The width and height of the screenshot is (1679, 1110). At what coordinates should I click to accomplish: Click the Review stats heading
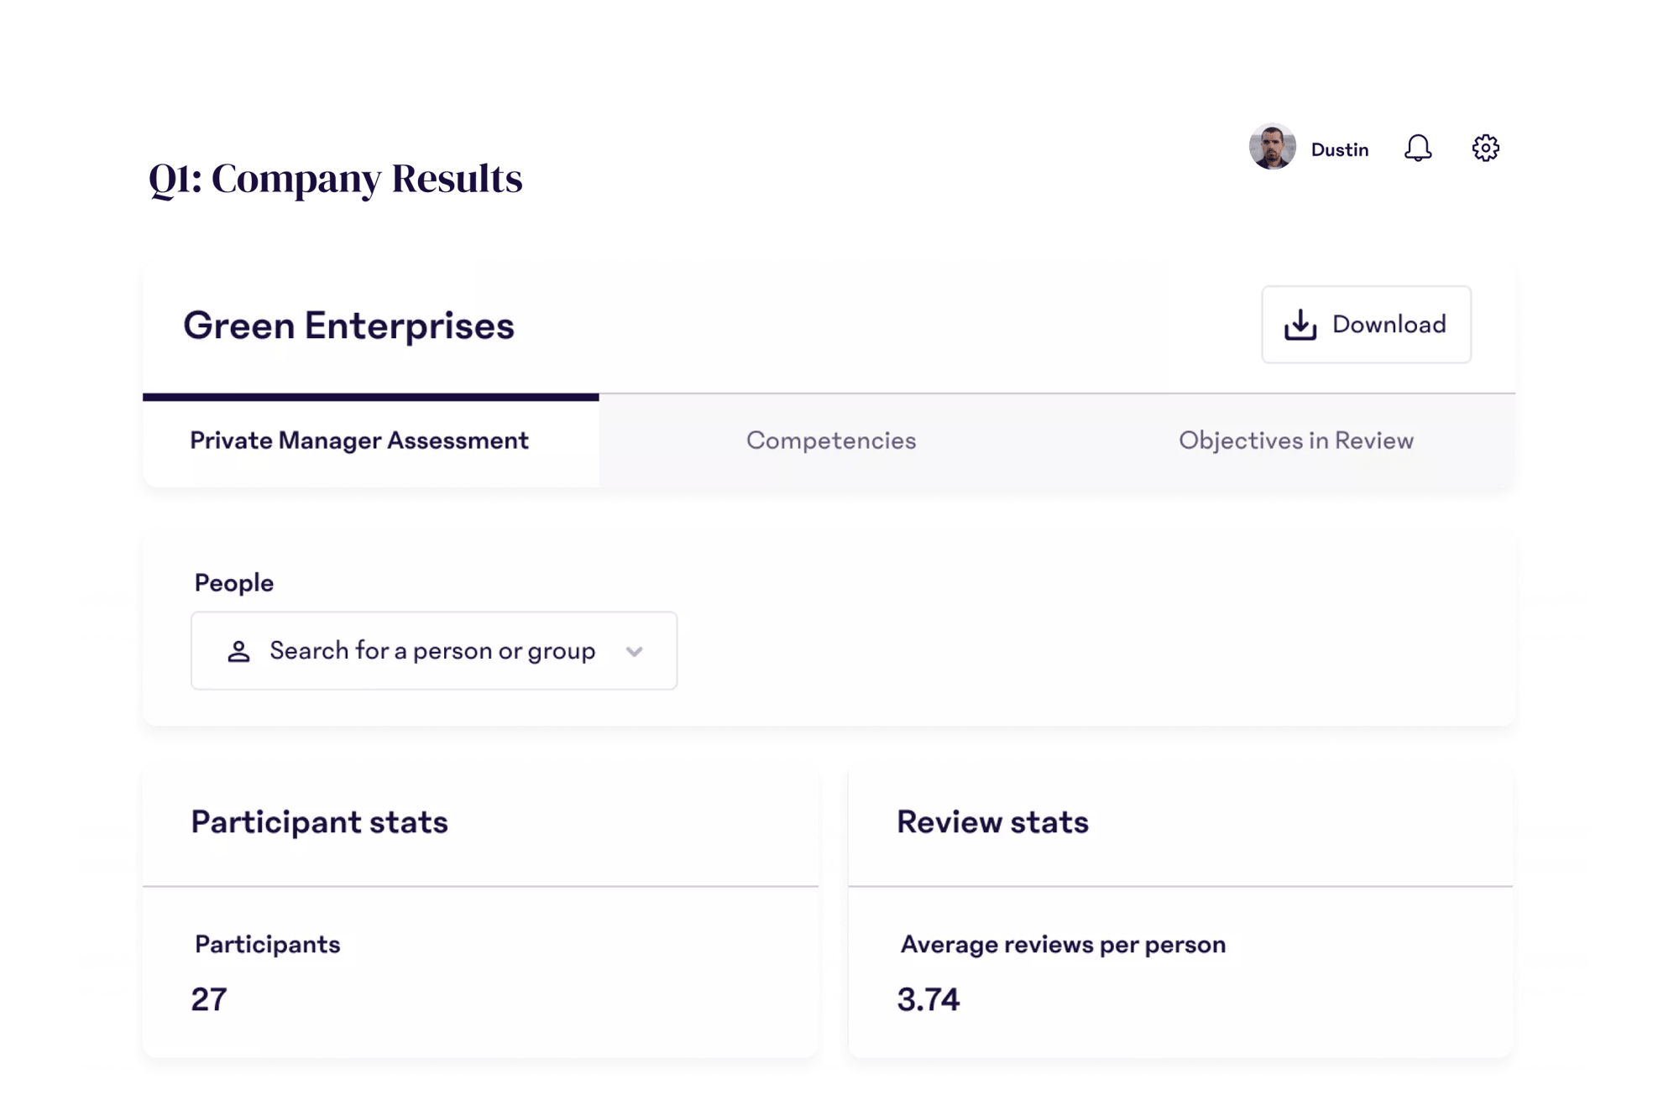click(992, 822)
